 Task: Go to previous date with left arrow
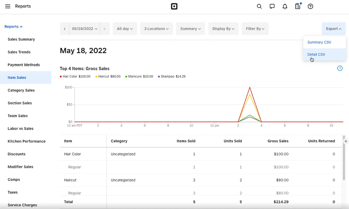click(x=65, y=29)
